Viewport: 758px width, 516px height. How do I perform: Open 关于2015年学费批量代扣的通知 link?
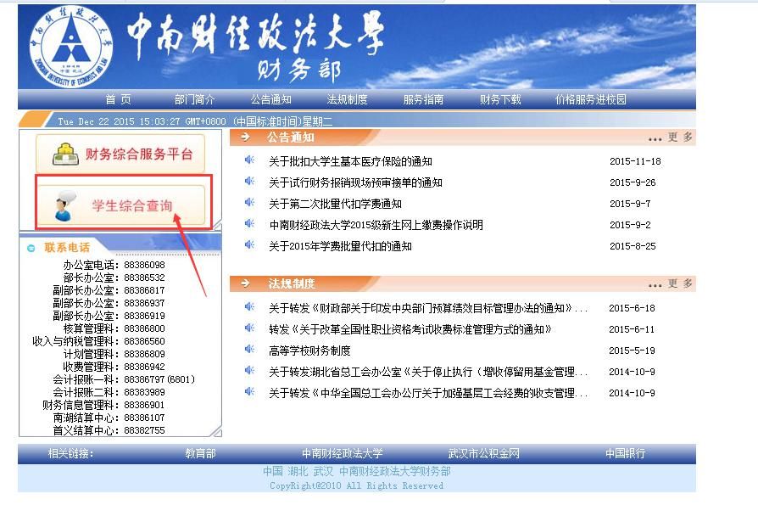[x=340, y=246]
